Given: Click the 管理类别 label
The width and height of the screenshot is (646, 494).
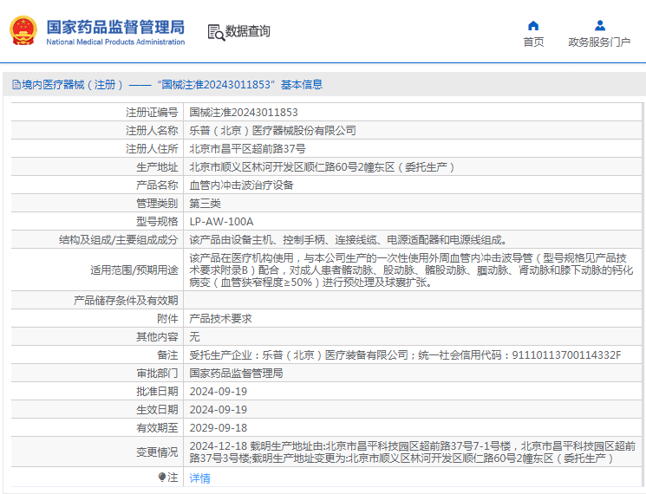Looking at the screenshot, I should (x=157, y=204).
